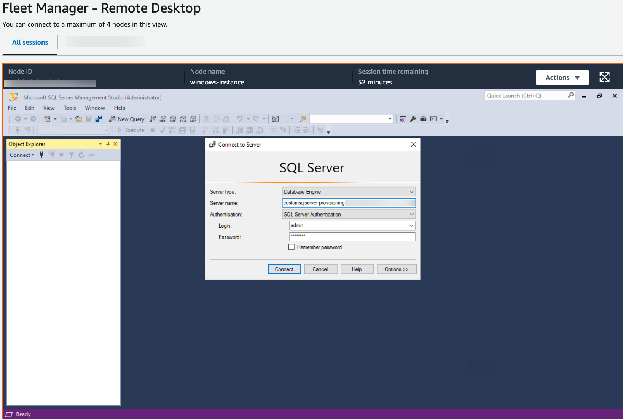Click the Refresh icon in Object Explorer
This screenshot has height=419, width=623.
pos(81,155)
